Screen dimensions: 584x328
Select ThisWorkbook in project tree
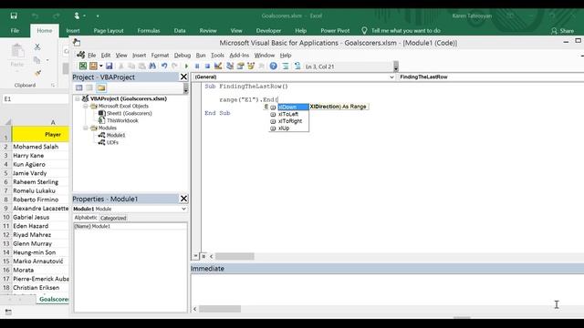[x=122, y=120]
